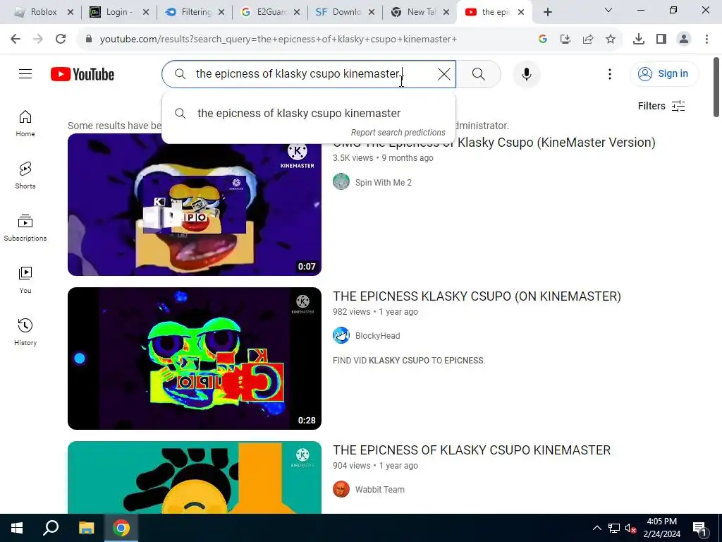
Task: Click the install app icon in address bar
Action: pyautogui.click(x=565, y=40)
